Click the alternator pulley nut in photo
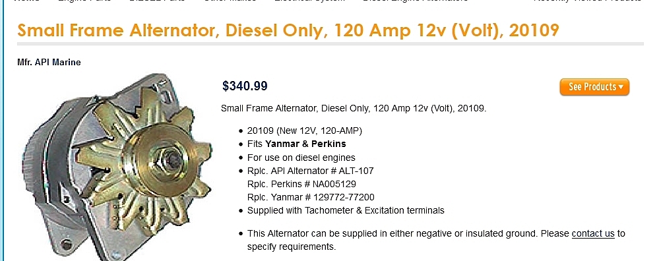This screenshot has height=261, width=657. coord(172,159)
